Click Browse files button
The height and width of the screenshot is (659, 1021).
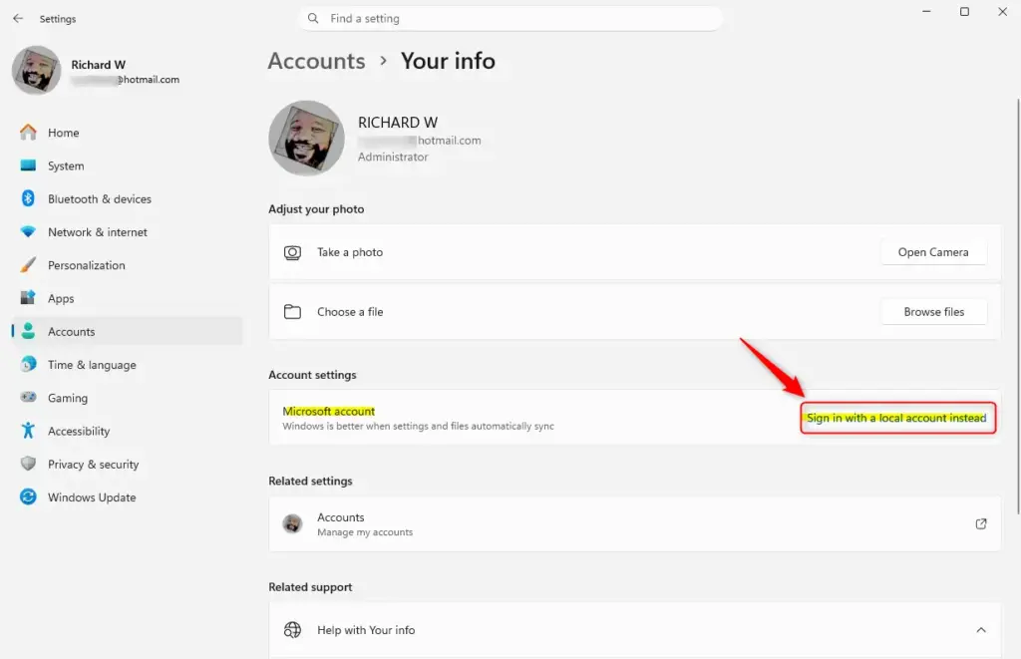pos(933,312)
